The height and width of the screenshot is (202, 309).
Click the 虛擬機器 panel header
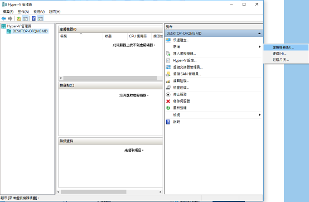[110, 29]
